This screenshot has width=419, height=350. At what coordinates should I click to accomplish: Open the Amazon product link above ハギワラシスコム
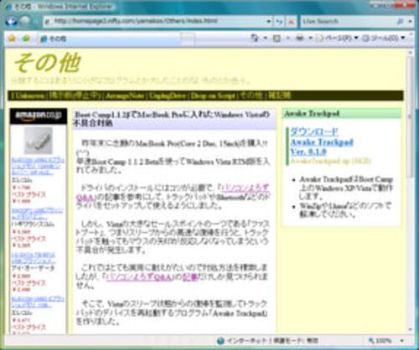click(37, 214)
